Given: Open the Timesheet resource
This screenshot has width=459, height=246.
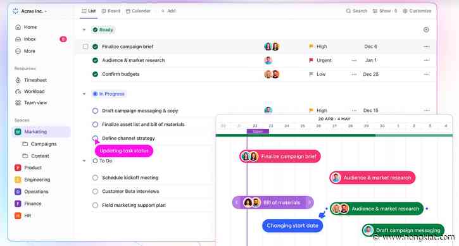Looking at the screenshot, I should coord(31,80).
